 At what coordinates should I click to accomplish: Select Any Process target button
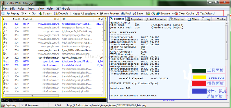(x=110, y=14)
